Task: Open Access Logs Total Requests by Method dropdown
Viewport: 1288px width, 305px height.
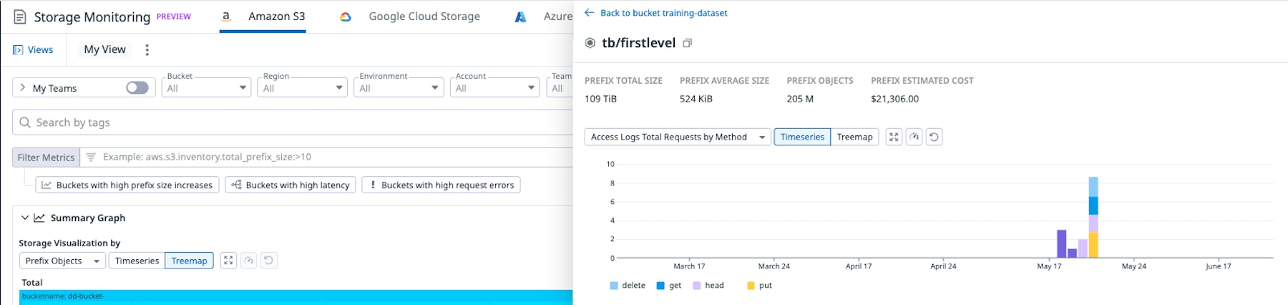Action: 678,137
